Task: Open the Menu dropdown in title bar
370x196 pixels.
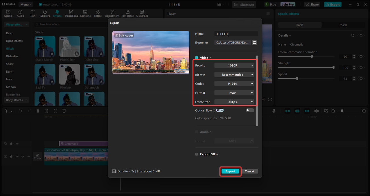Action: point(26,4)
